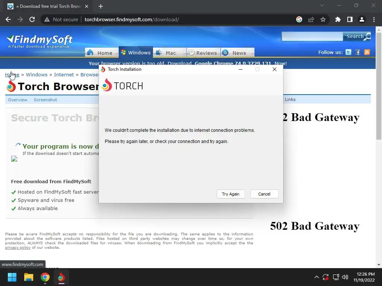
Task: Open the tab search chevron
Action: tap(322, 5)
